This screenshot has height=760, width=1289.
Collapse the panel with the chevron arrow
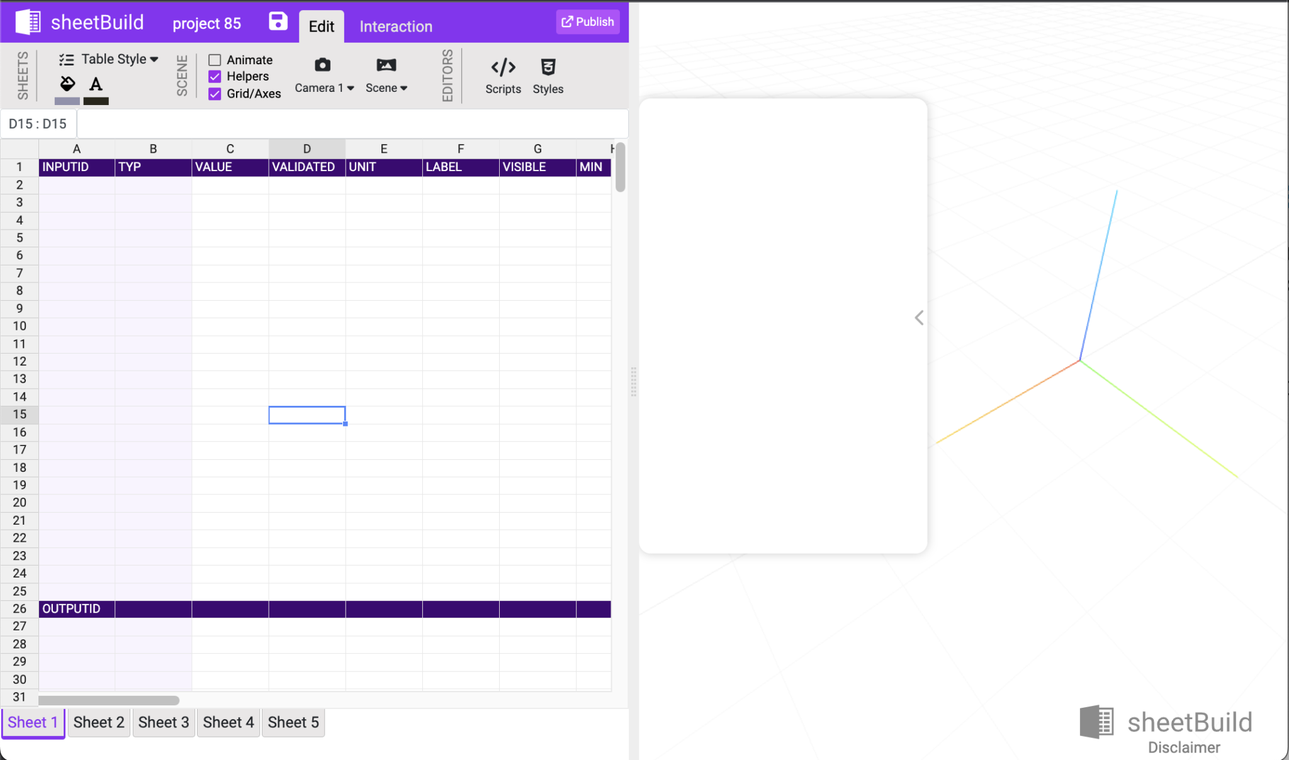click(919, 318)
